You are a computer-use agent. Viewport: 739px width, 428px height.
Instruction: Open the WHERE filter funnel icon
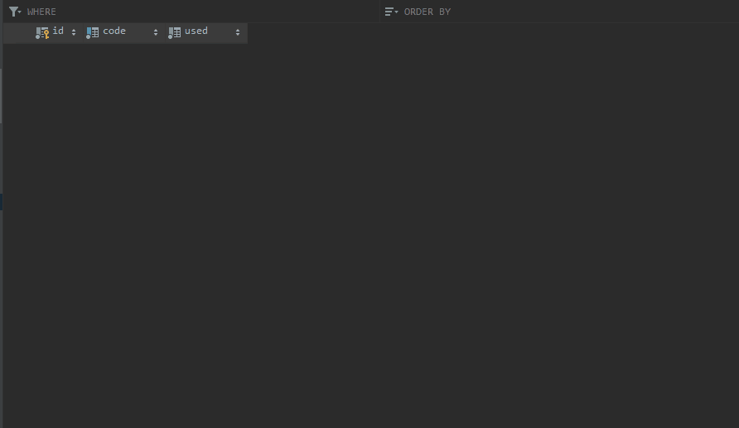click(15, 12)
